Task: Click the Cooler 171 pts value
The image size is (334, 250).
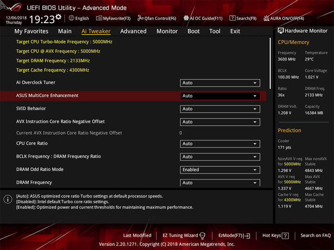Action: point(284,148)
